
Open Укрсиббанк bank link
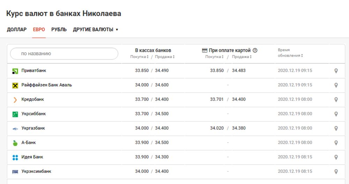tap(34, 114)
